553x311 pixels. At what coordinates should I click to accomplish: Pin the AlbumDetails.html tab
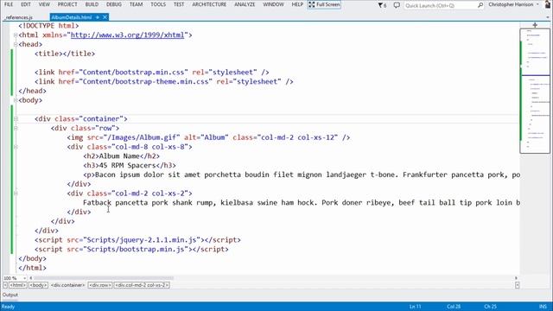(98, 17)
